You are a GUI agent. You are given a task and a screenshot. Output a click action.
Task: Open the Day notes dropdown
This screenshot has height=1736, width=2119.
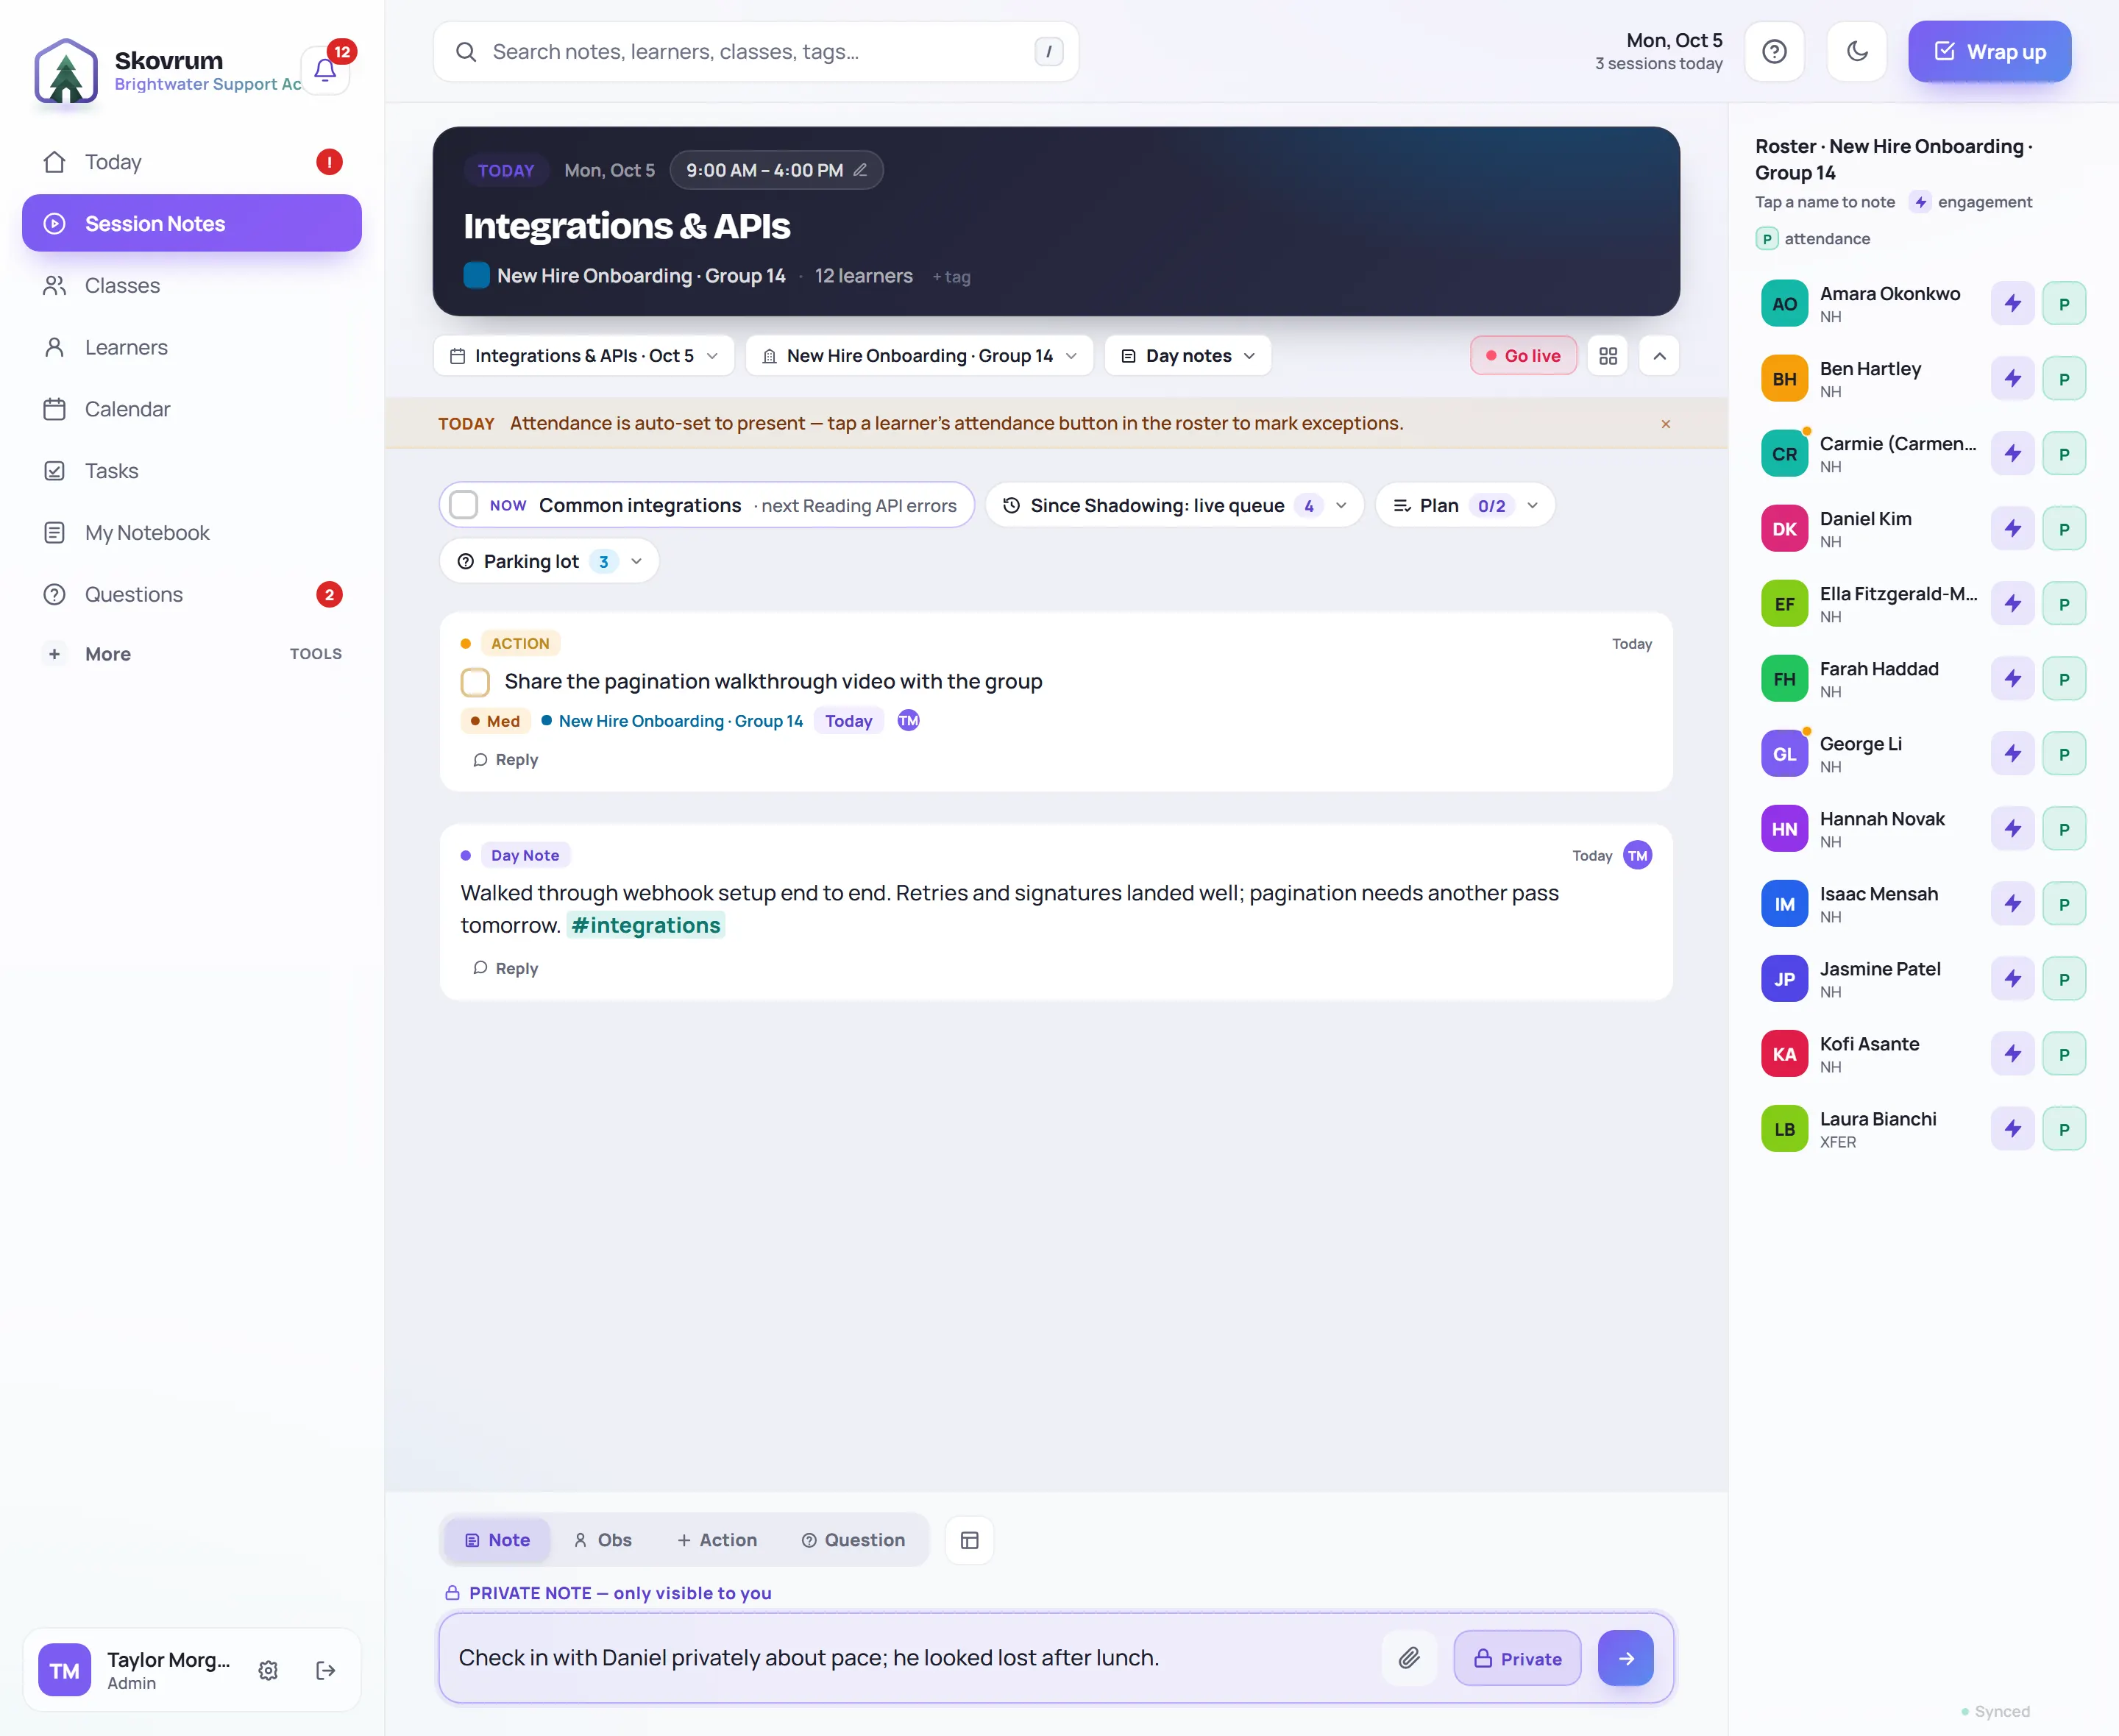[x=1187, y=356]
